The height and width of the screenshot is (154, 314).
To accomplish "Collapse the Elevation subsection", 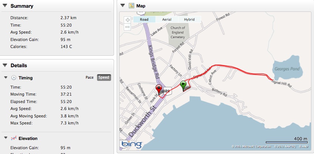I will pyautogui.click(x=6, y=138).
